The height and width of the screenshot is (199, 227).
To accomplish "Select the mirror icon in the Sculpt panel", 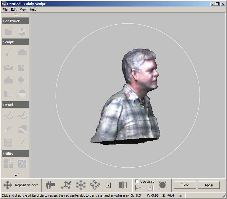I will 8,94.
